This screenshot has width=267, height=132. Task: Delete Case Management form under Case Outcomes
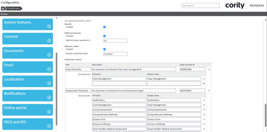coord(204,79)
